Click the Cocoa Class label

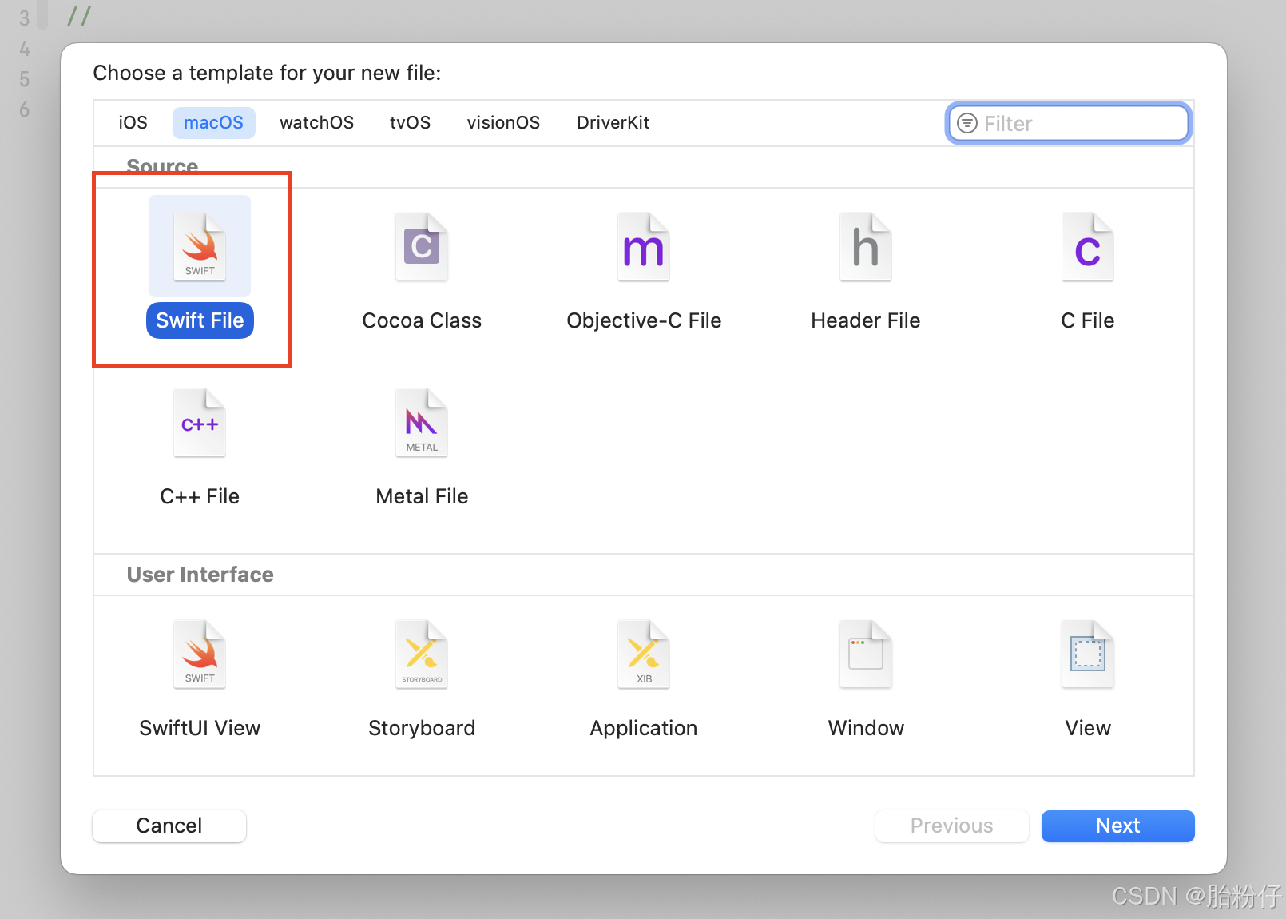point(422,320)
